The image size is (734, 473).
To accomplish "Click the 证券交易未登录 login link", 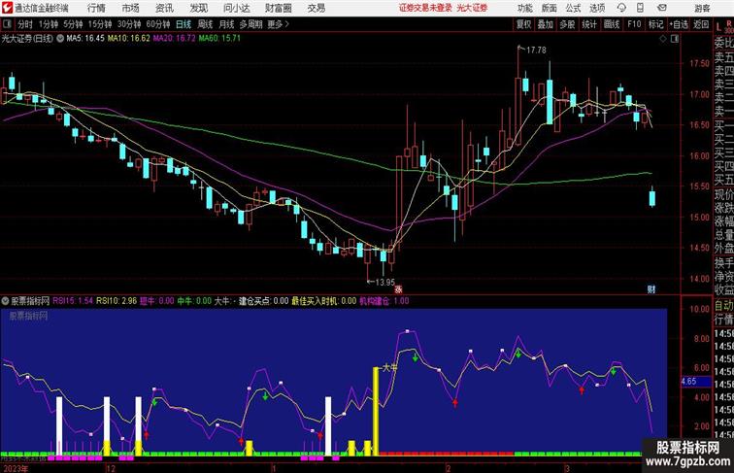I will (x=425, y=8).
